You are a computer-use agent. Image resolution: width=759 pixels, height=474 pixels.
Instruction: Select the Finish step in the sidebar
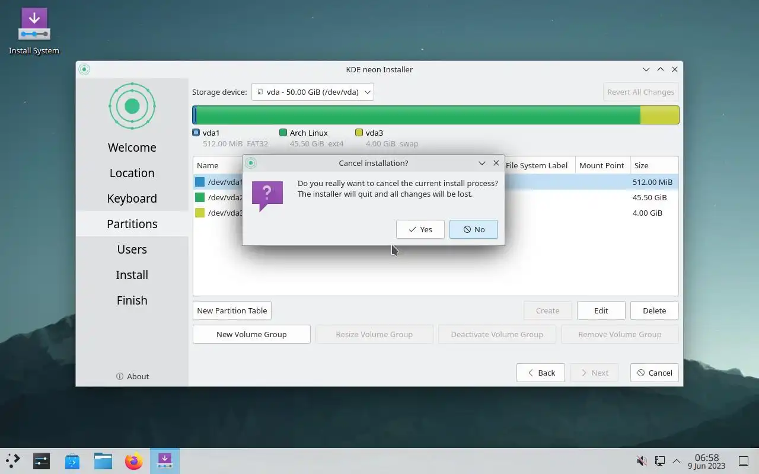(132, 300)
